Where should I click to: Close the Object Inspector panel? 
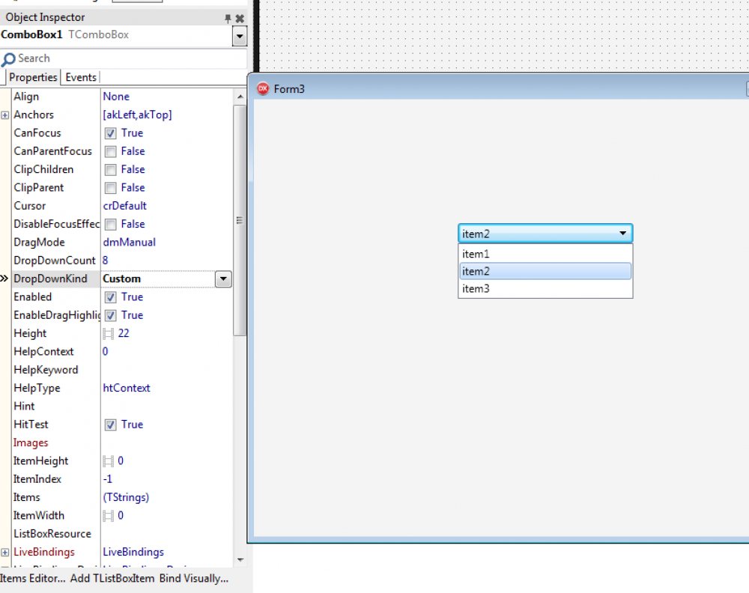[240, 18]
